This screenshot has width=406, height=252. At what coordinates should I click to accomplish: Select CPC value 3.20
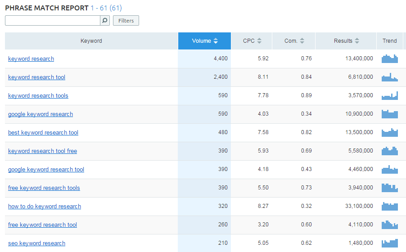[263, 225]
